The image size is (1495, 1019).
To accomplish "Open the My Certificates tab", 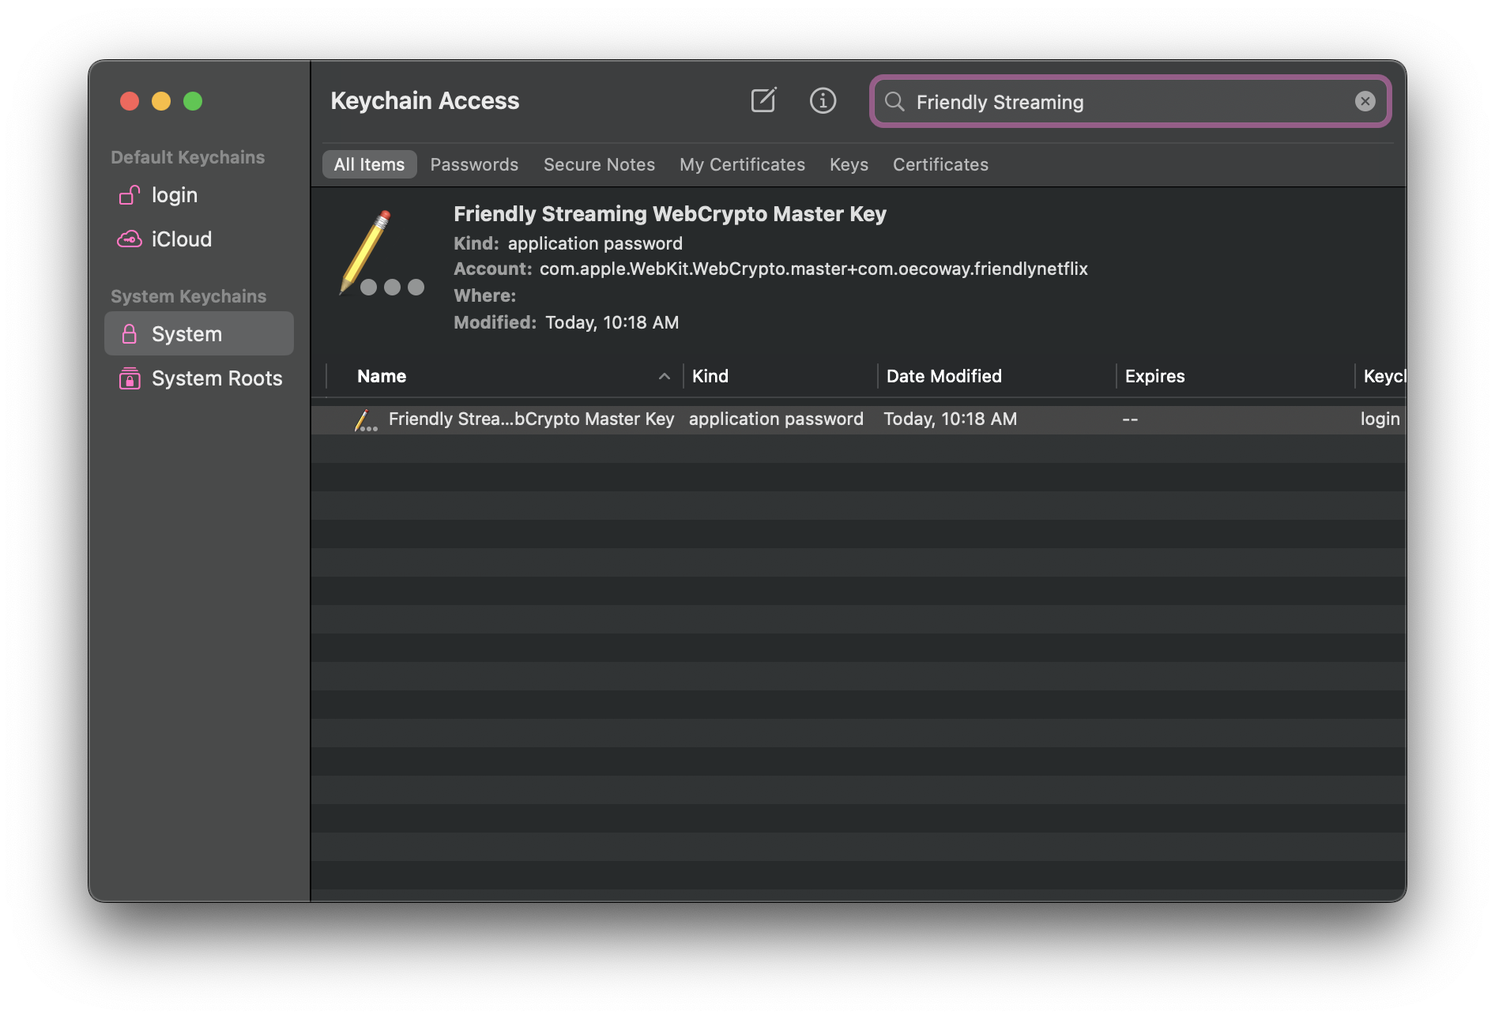I will (x=742, y=164).
